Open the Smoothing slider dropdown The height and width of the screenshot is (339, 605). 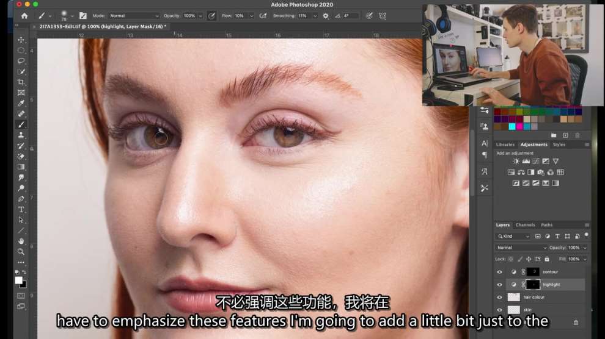pyautogui.click(x=315, y=16)
